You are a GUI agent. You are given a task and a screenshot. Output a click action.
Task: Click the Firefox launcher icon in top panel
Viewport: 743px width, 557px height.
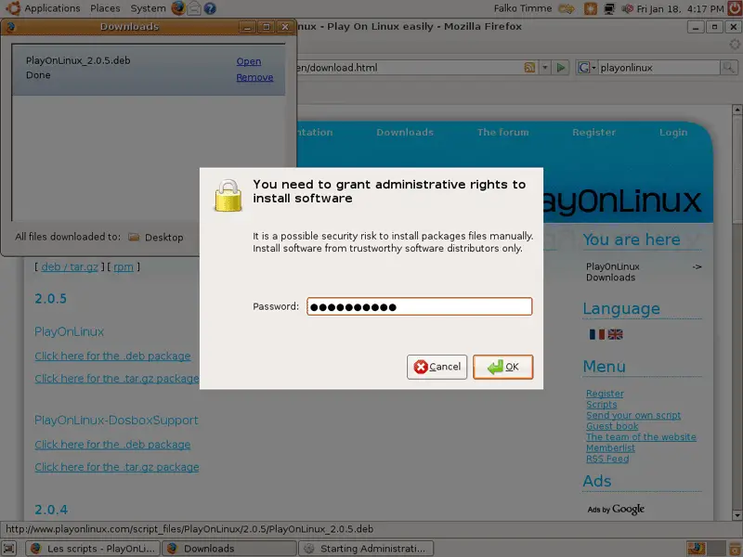pos(178,8)
